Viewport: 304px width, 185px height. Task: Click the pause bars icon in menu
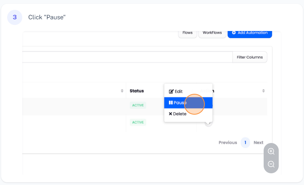171,103
